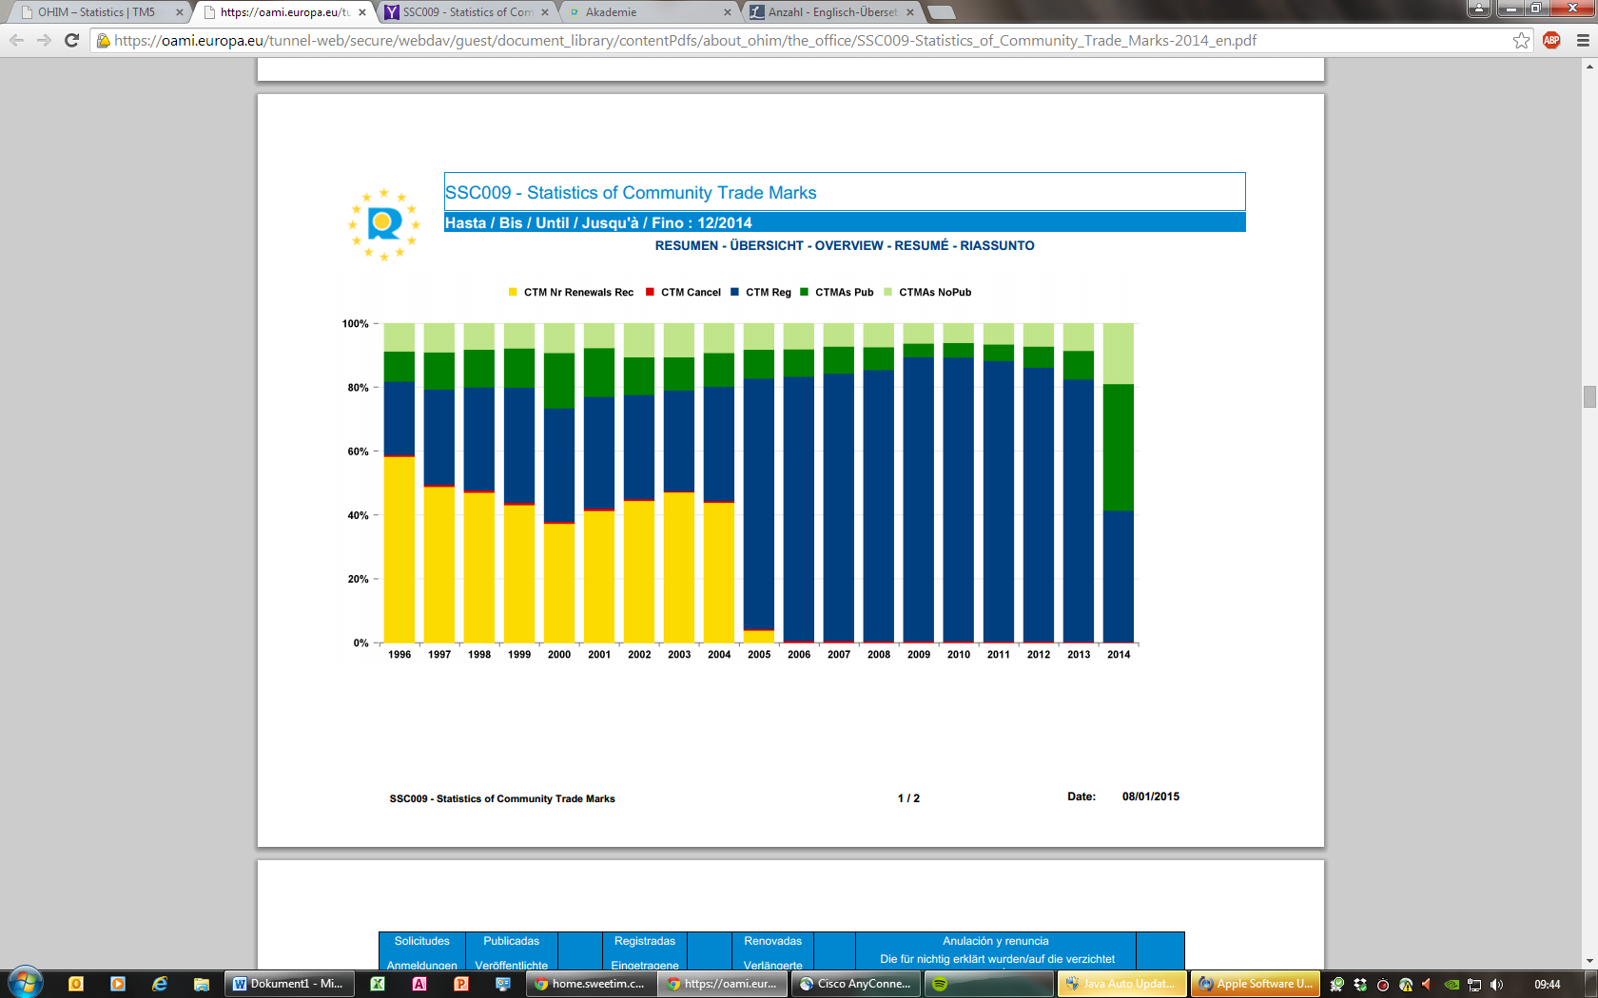The width and height of the screenshot is (1598, 998).
Task: Click the Registradas table header
Action: (x=644, y=941)
